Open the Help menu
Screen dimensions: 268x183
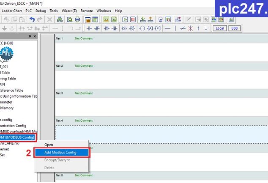(x=118, y=11)
